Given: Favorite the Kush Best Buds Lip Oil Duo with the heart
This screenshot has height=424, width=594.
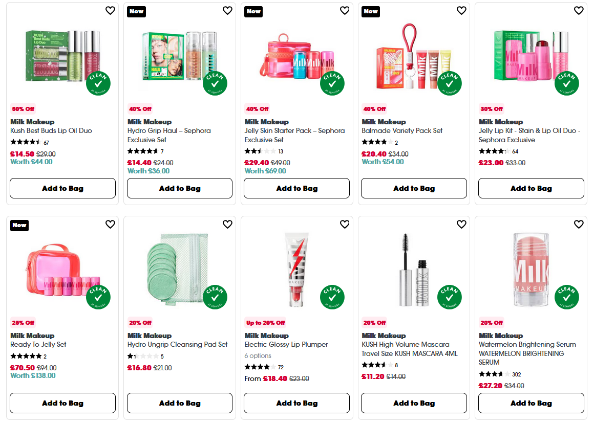Looking at the screenshot, I should (x=110, y=10).
